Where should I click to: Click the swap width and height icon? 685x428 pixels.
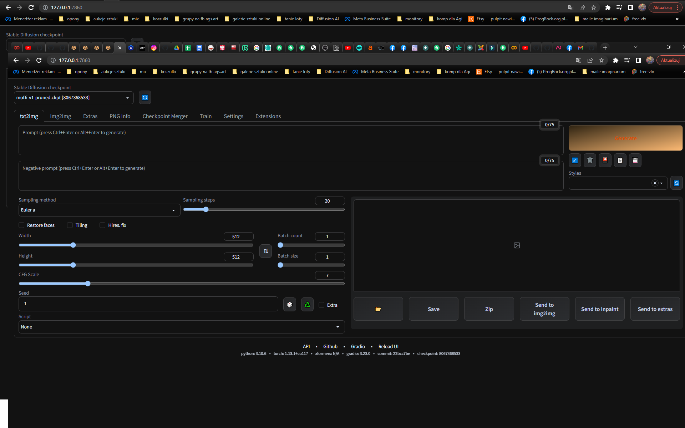pyautogui.click(x=266, y=251)
